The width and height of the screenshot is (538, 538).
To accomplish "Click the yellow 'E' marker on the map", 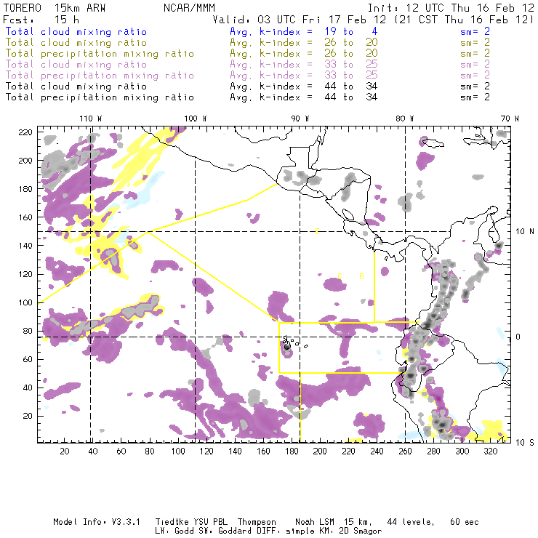I will [317, 231].
